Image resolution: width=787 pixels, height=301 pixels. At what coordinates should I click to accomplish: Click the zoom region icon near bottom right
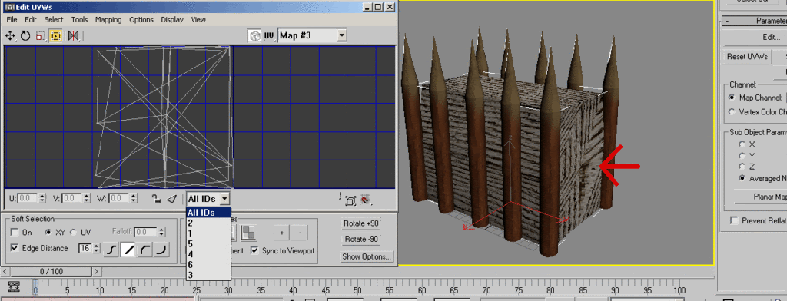click(x=350, y=200)
